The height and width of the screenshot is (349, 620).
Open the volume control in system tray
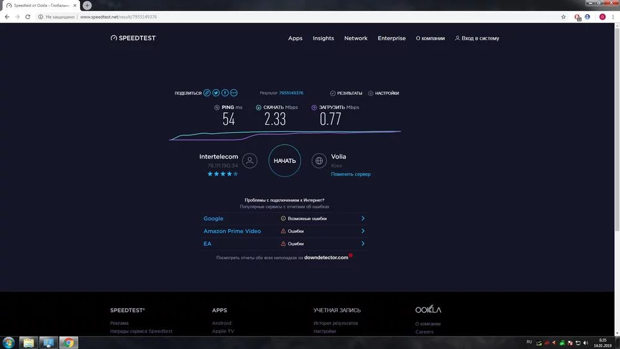(x=586, y=343)
